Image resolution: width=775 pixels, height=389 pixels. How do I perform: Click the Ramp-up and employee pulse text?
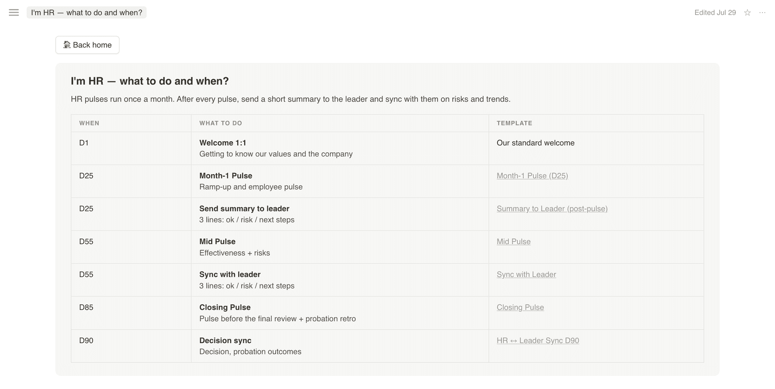click(x=251, y=187)
